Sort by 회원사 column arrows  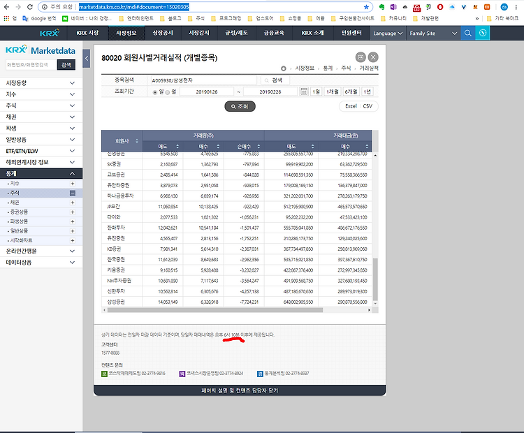[137, 141]
